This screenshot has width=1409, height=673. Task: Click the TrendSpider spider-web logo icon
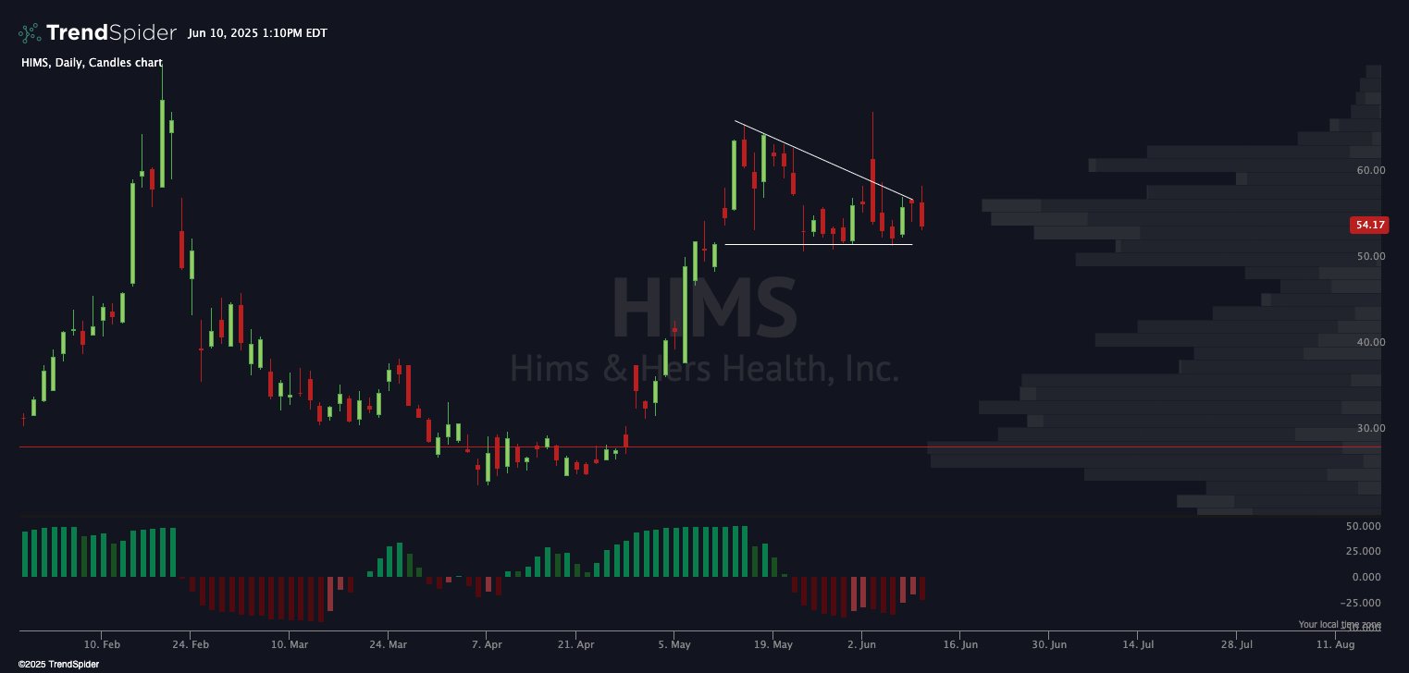[30, 33]
